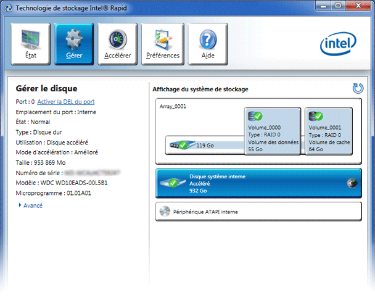The image size is (375, 298).
Task: Click the acceleration gauge icon on system disk
Action: (353, 183)
